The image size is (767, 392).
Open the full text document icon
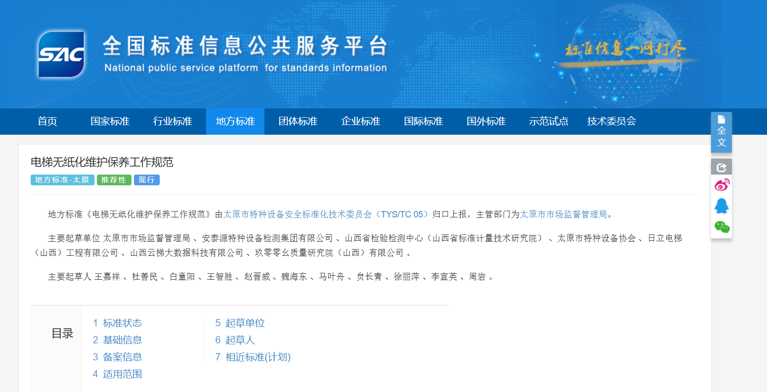coord(721,132)
